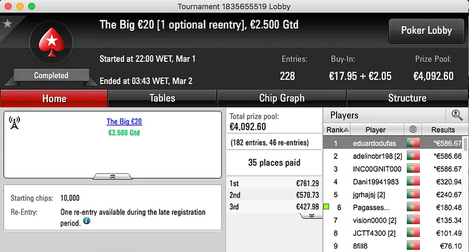The height and width of the screenshot is (252, 469).
Task: Click the broadcast antenna icon
Action: point(15,123)
